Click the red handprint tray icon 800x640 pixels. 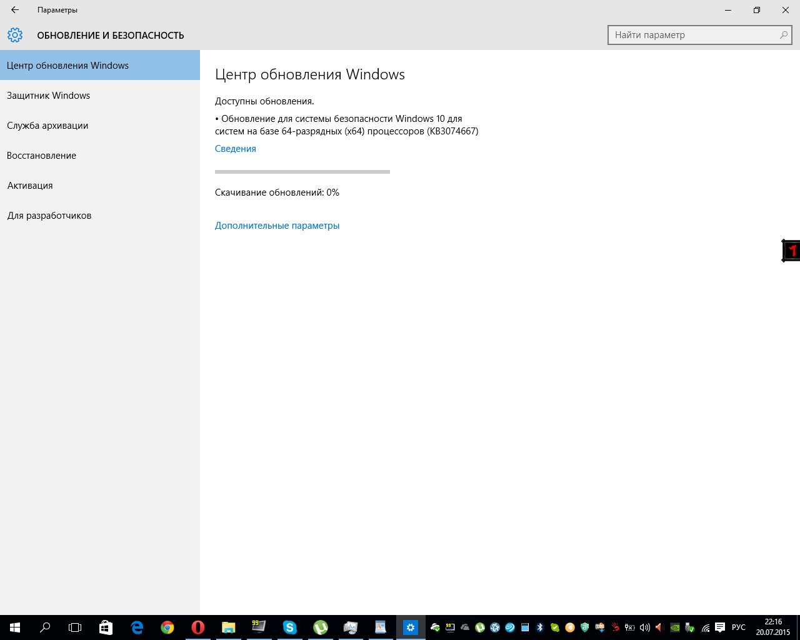coord(615,627)
